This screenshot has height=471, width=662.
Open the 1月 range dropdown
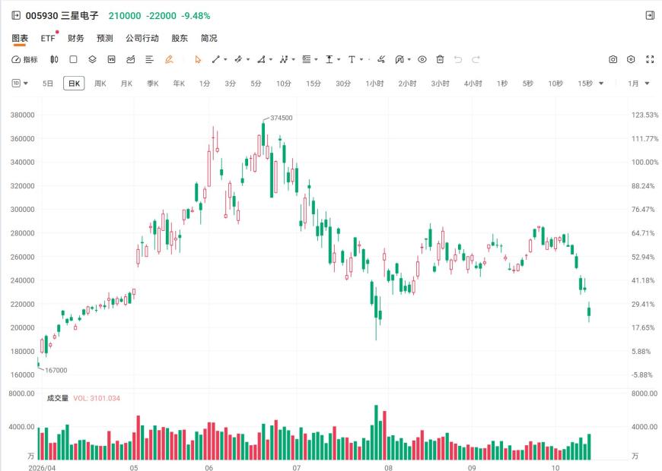point(638,84)
